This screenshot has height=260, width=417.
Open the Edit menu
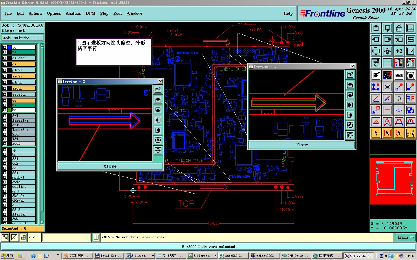click(x=20, y=14)
